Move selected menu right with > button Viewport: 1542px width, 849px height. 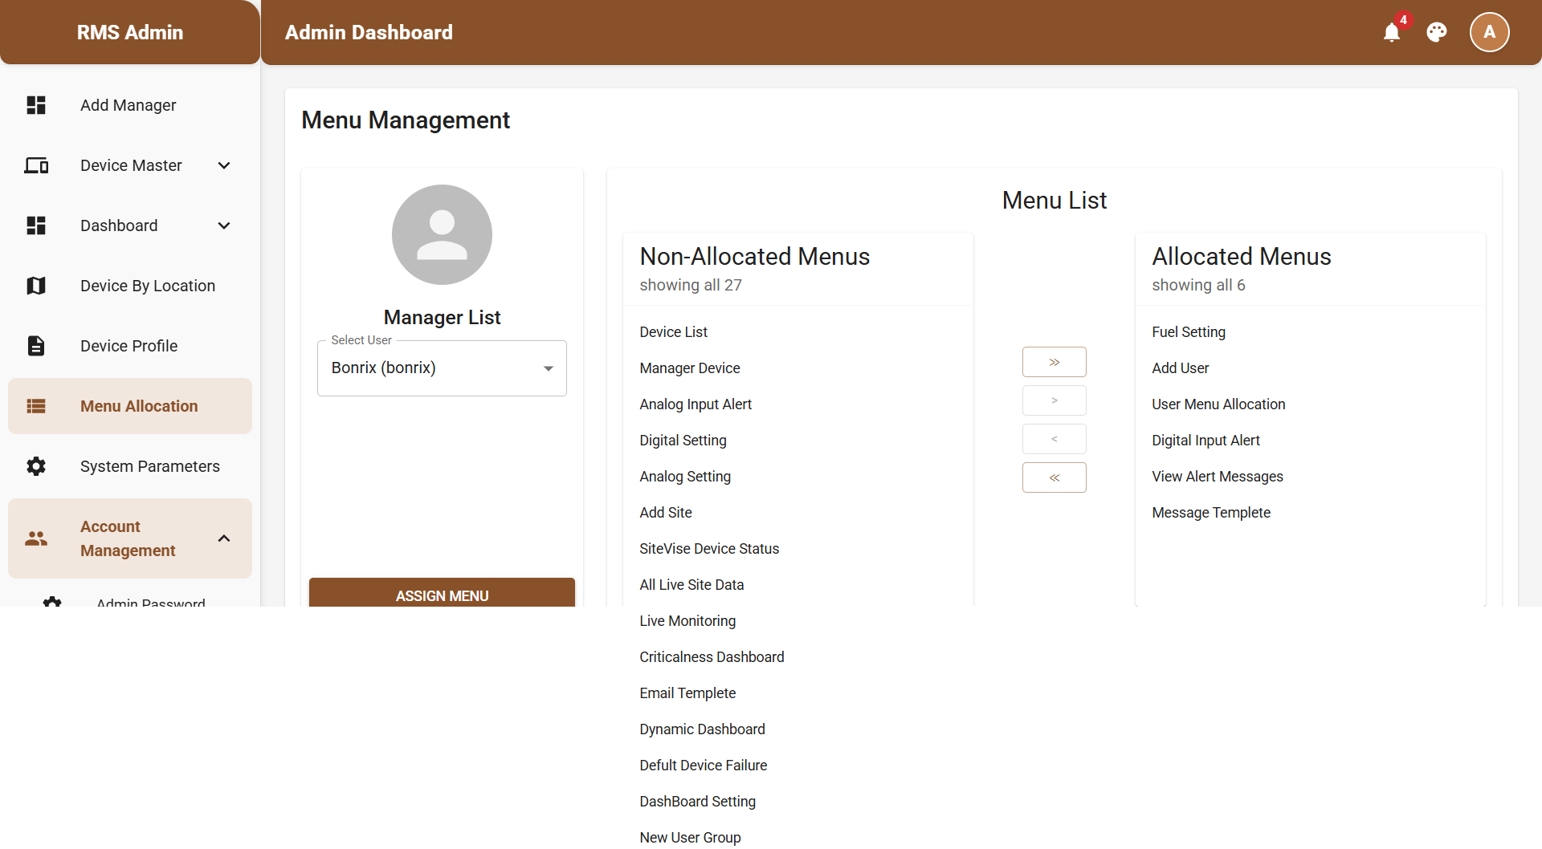[x=1055, y=400]
